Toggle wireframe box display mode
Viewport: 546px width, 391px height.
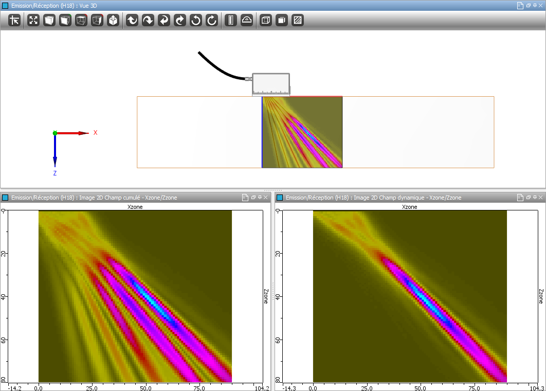[266, 21]
